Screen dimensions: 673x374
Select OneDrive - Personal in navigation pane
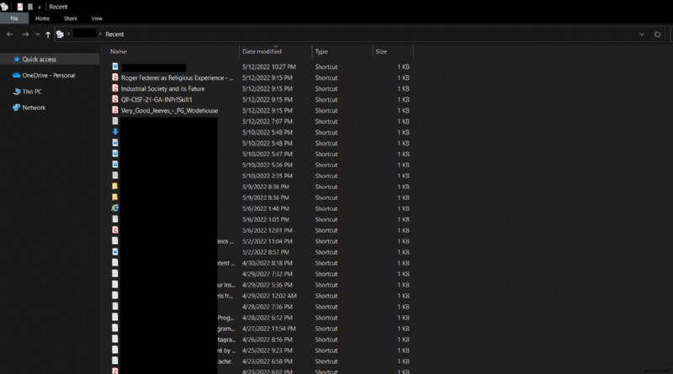(49, 76)
